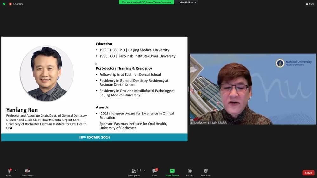Expand the View Options dropdown
Screen dimensions: 317x178
point(188,2)
